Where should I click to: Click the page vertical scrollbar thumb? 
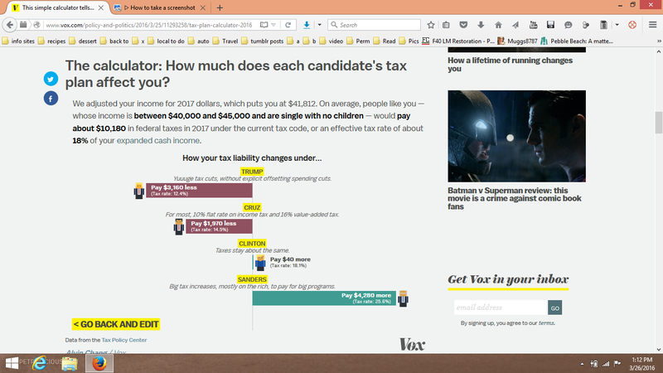[659, 123]
